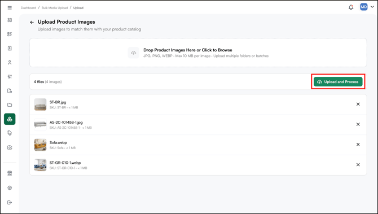The height and width of the screenshot is (214, 378).
Task: Open the gear settings sidebar icon
Action: point(10,187)
